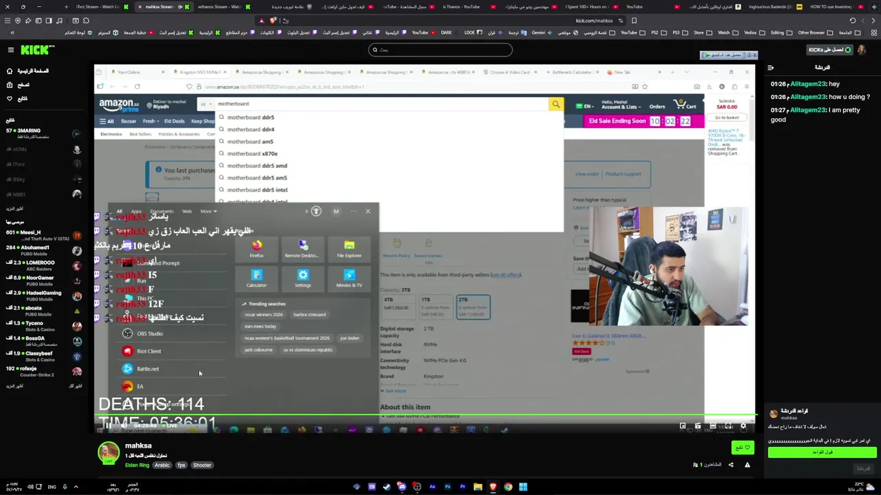Image resolution: width=881 pixels, height=495 pixels.
Task: Expand the Other Browser bookmarks folder
Action: coord(816,32)
